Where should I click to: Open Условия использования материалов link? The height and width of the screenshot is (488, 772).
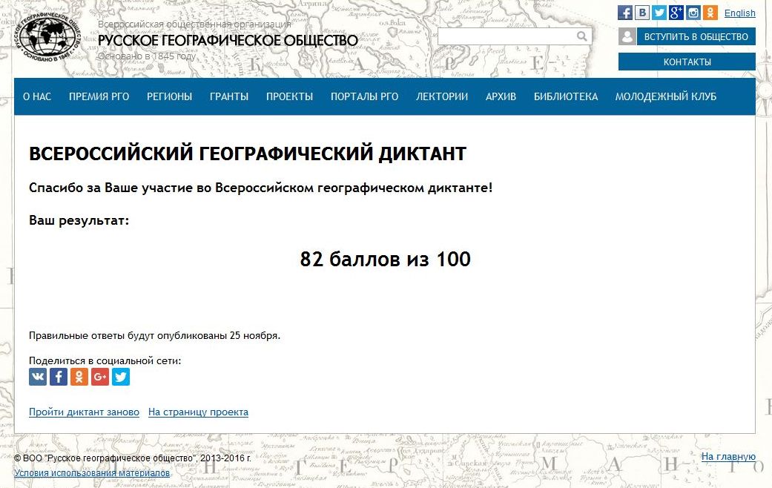pyautogui.click(x=92, y=472)
